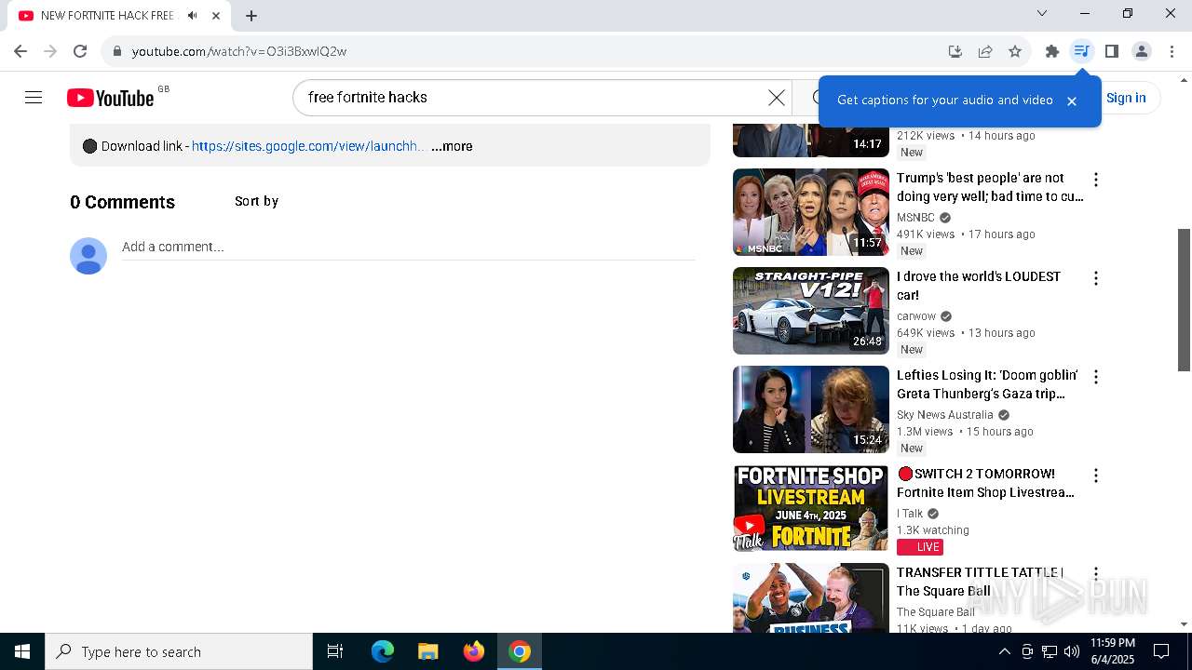Open options for the LOUDEST car video
This screenshot has height=670, width=1192.
tap(1096, 278)
